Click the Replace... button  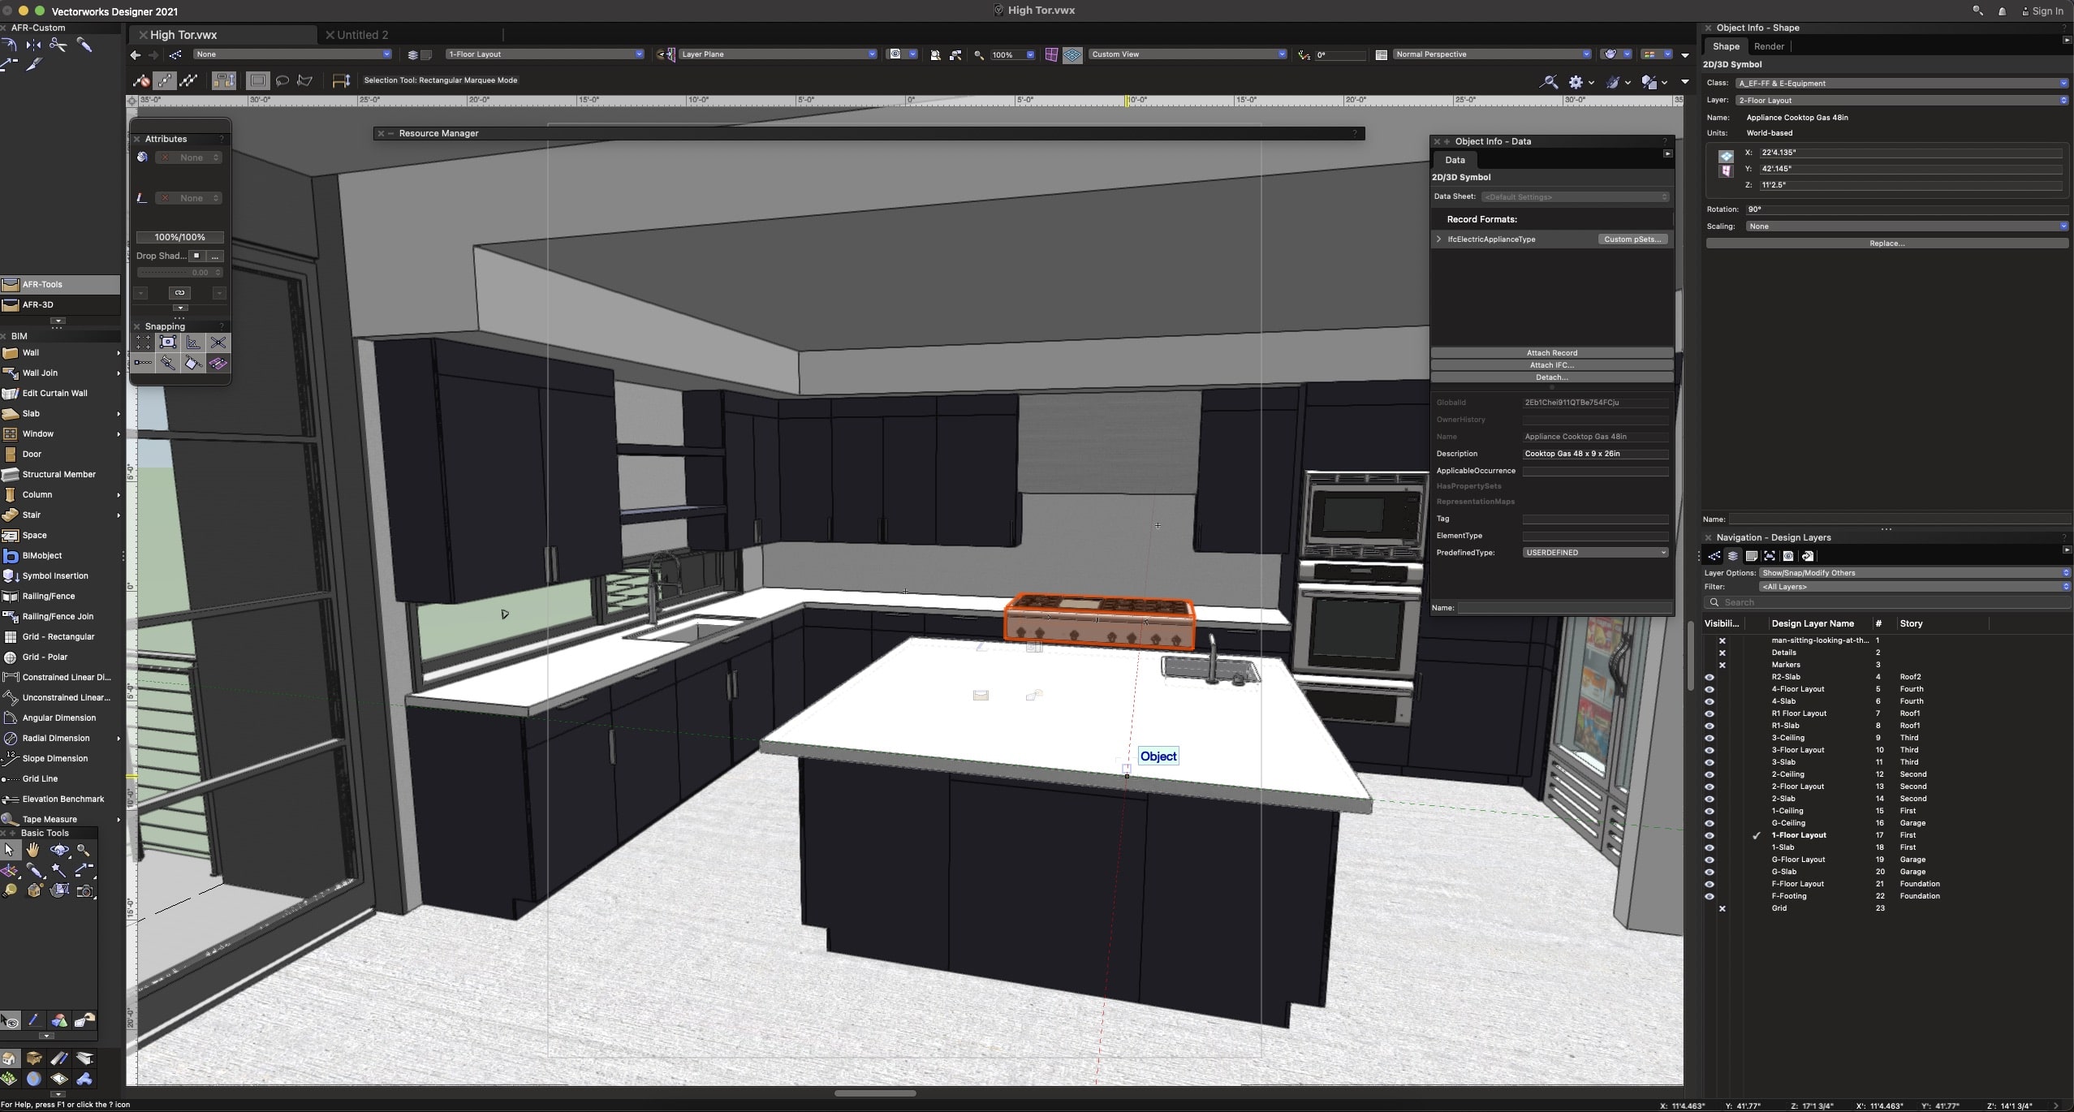[1886, 244]
